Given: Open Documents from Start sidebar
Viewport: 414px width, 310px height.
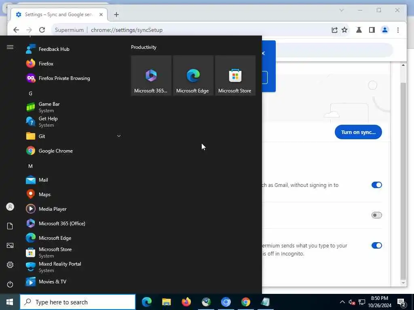Looking at the screenshot, I should pos(10,226).
